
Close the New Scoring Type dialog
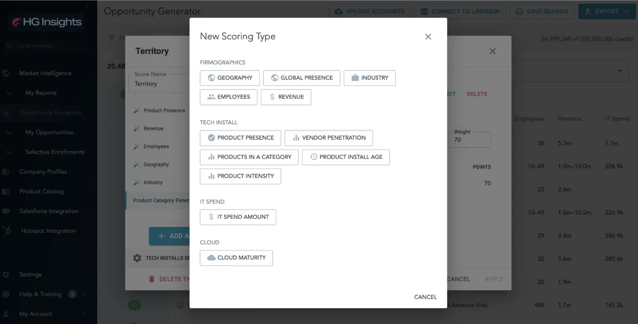(x=428, y=36)
